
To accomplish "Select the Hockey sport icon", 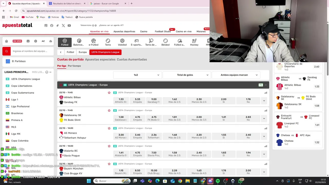I will click(194, 42).
